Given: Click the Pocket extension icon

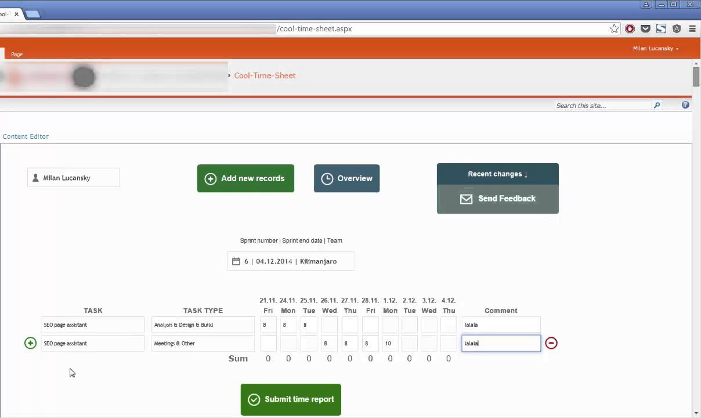Looking at the screenshot, I should pyautogui.click(x=645, y=28).
